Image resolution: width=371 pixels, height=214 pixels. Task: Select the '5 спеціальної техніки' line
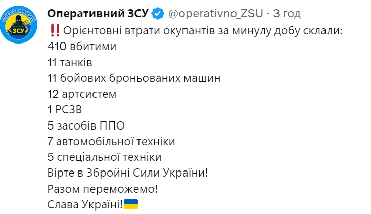pos(104,157)
